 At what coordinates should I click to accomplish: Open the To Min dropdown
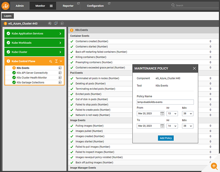188,126
